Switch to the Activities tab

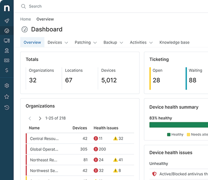point(138,42)
